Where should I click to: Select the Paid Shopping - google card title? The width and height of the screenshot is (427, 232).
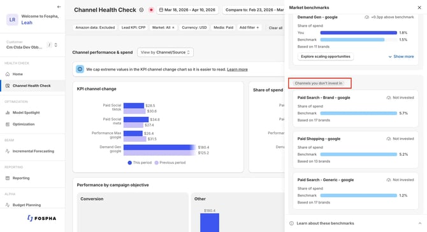pyautogui.click(x=319, y=139)
